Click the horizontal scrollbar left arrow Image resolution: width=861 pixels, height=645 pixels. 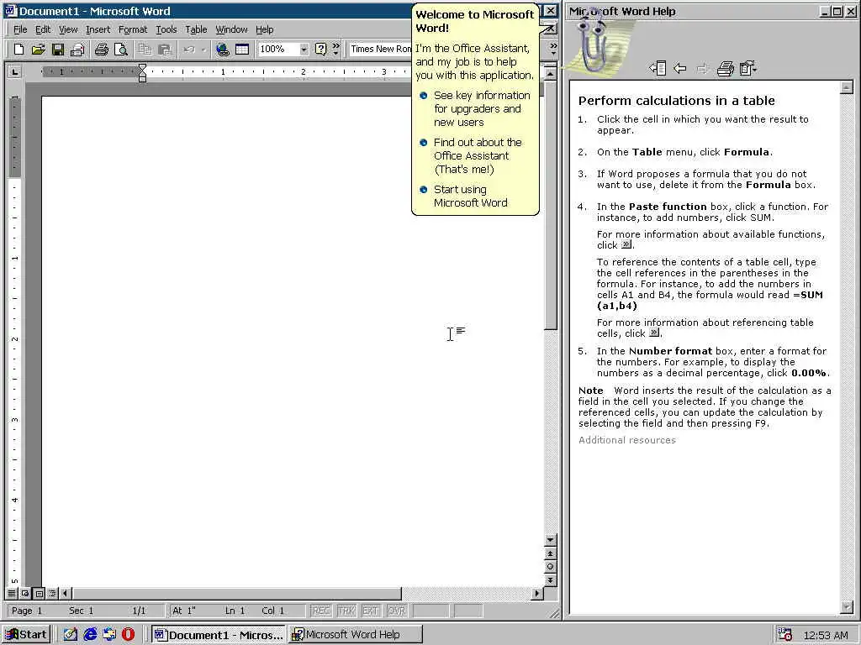coord(66,593)
